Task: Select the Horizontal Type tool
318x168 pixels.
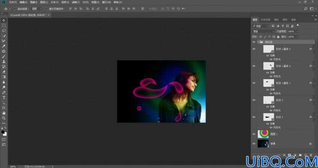Action: point(4,98)
